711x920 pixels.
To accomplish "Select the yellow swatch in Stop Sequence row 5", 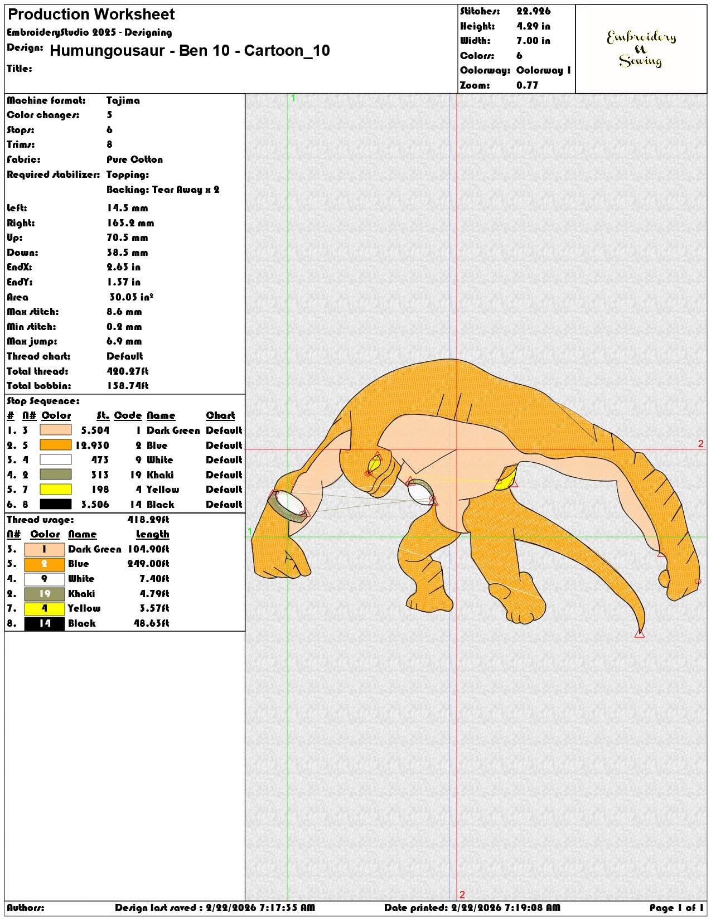I will click(x=56, y=489).
